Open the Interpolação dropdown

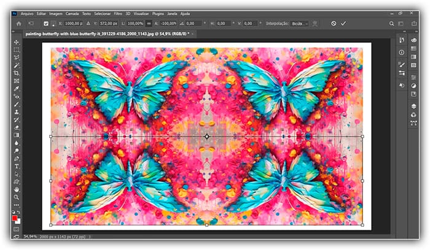click(x=299, y=23)
